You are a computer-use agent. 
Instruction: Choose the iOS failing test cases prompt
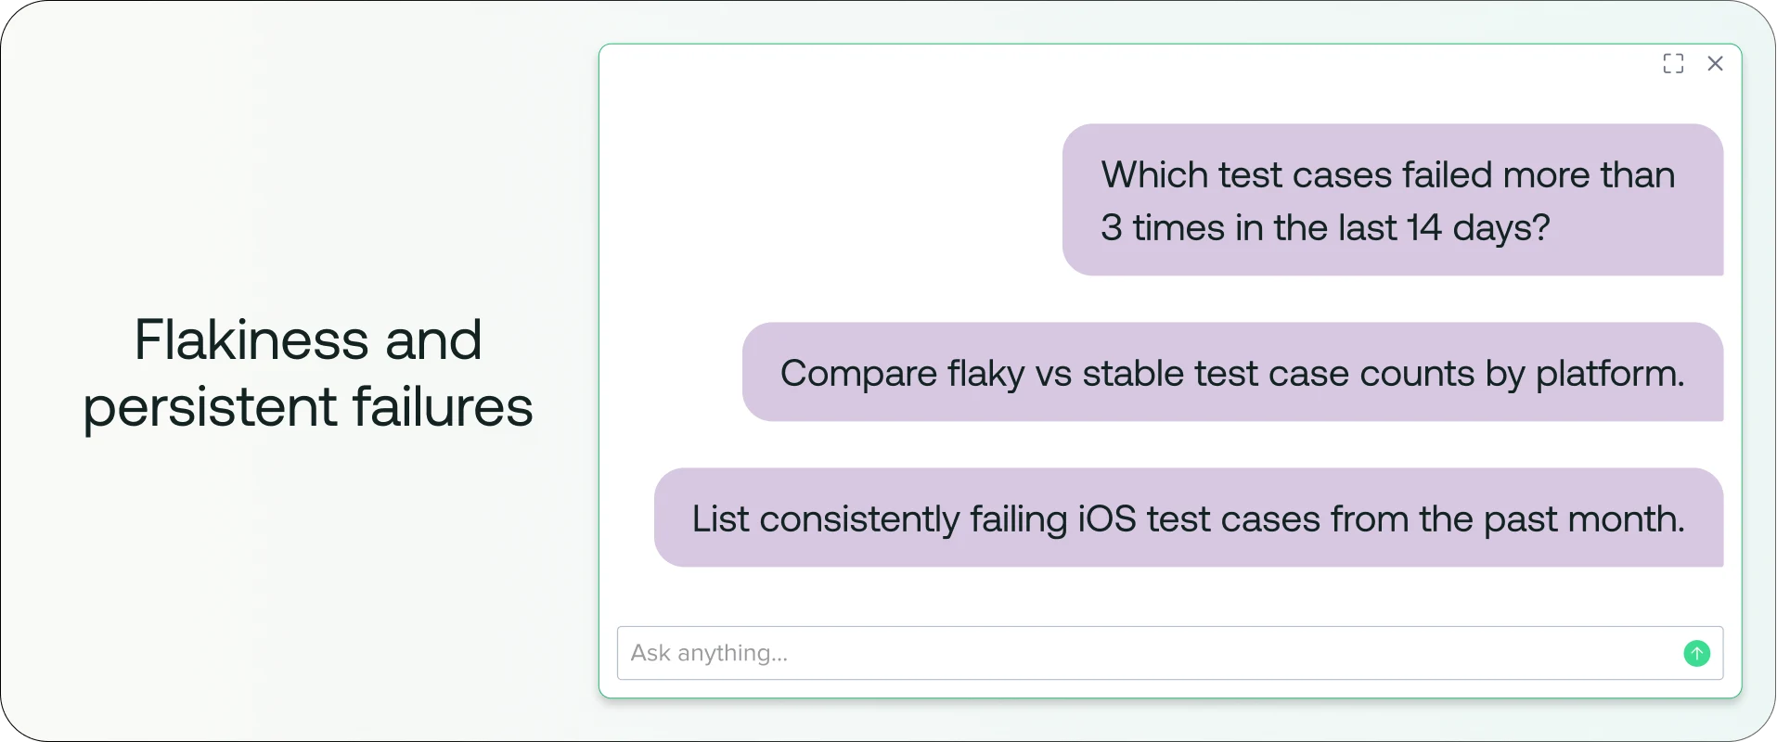pos(1188,518)
